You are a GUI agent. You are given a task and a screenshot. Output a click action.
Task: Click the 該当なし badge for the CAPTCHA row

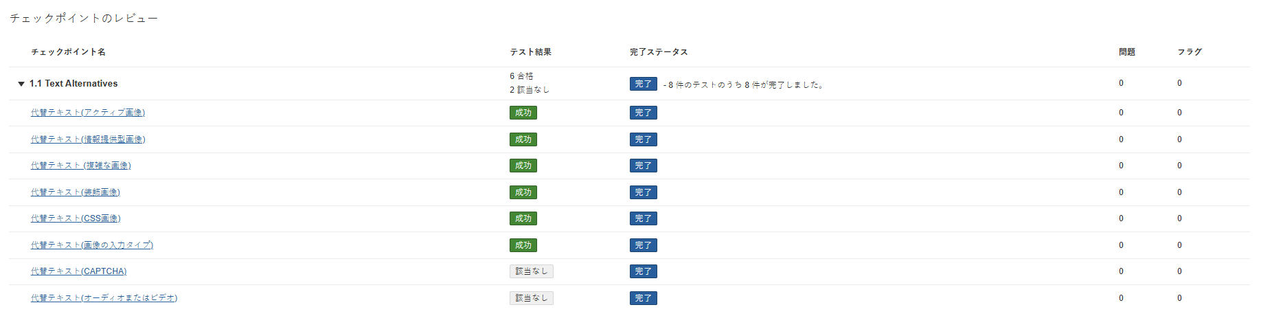[531, 271]
